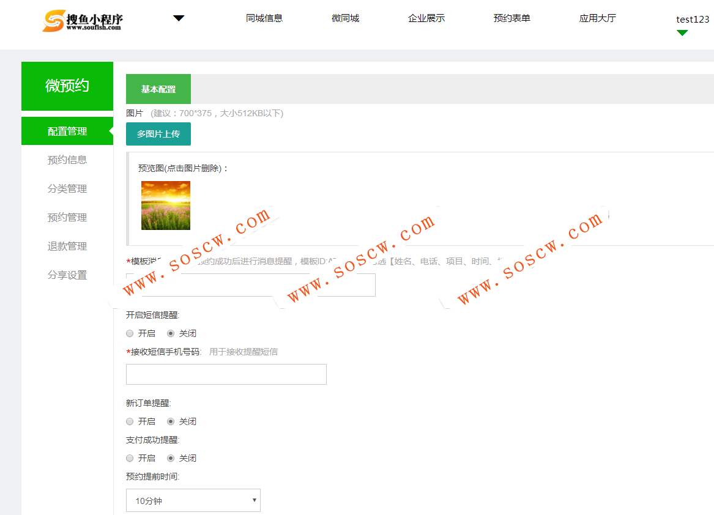This screenshot has width=714, height=515.
Task: Select 配置管理 in sidebar
Action: [x=67, y=131]
